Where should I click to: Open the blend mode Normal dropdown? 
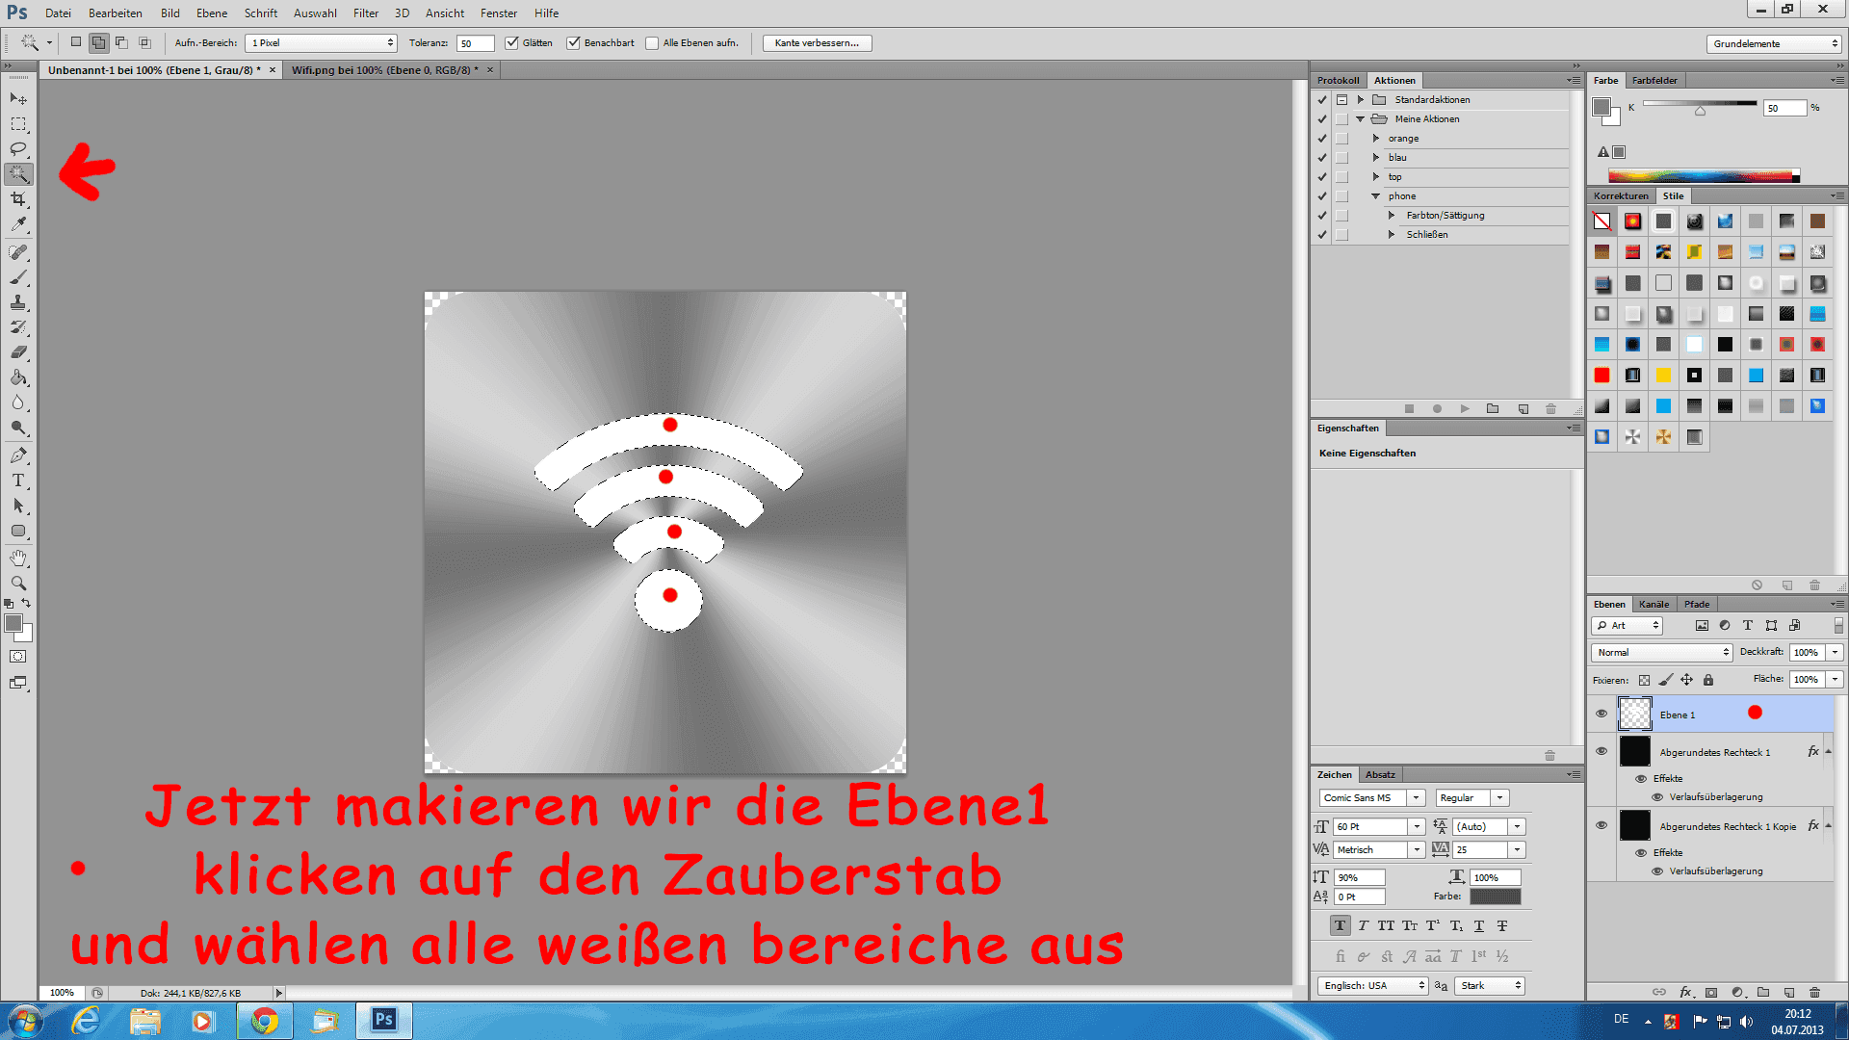coord(1662,653)
